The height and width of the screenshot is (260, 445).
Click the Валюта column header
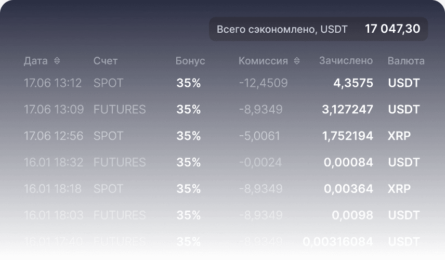point(406,61)
